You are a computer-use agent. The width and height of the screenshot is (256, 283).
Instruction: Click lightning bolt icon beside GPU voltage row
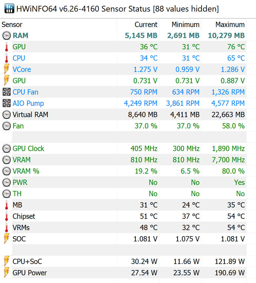[x=7, y=81]
